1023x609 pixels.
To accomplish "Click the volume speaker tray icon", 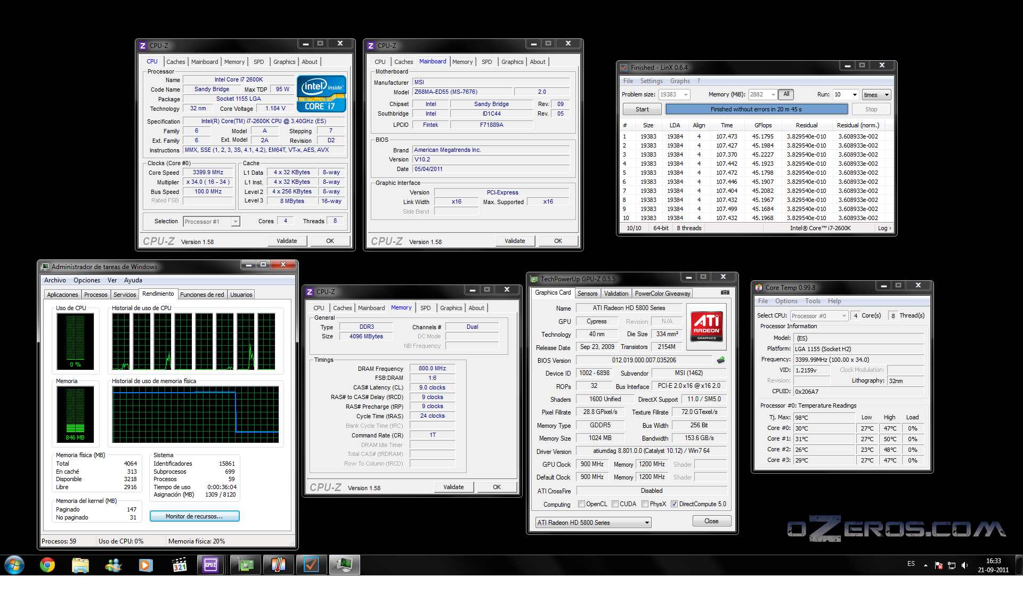I will coord(965,565).
